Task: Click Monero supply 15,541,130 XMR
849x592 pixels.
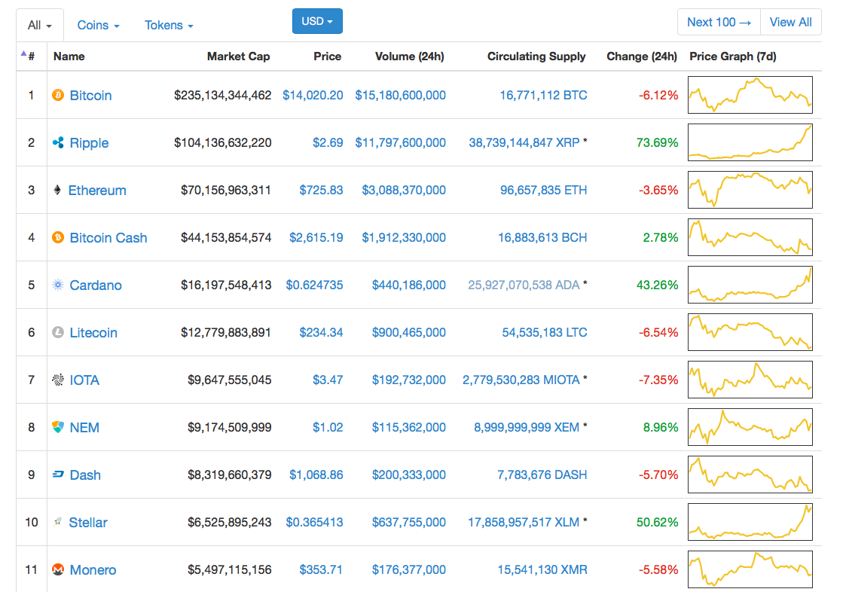Action: point(542,570)
